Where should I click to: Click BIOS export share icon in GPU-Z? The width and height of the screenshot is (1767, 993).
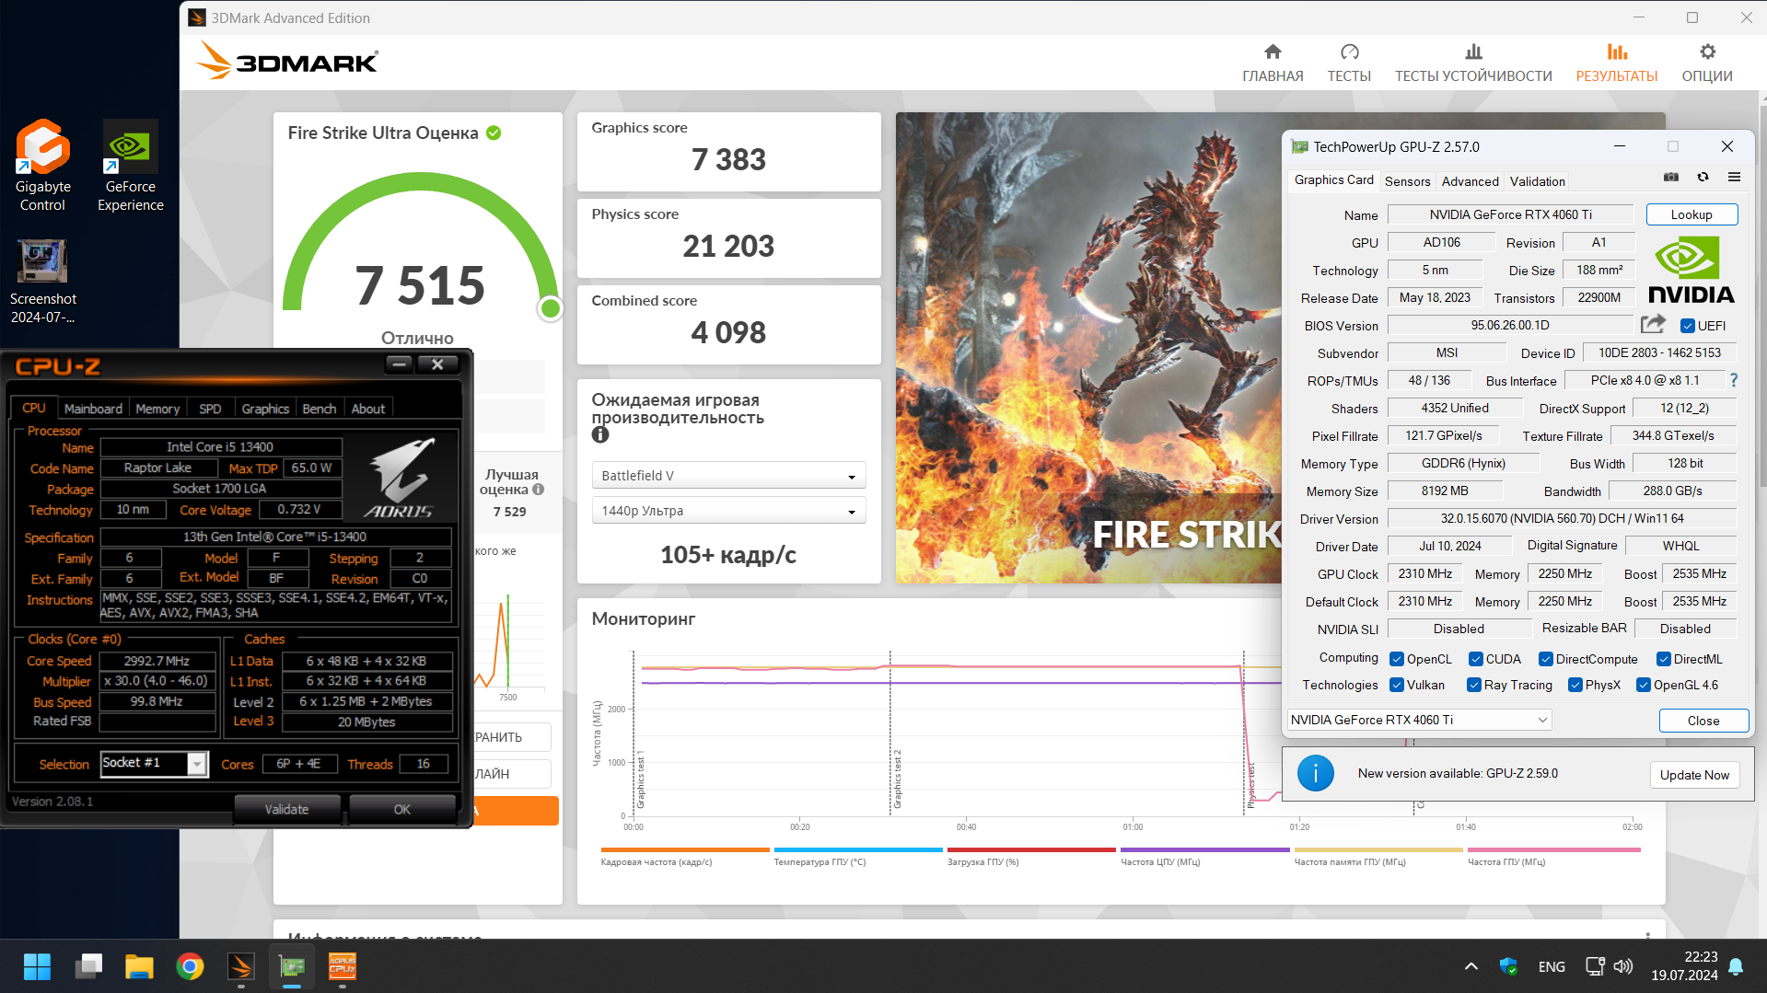tap(1653, 324)
